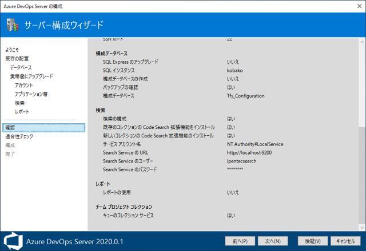The image size is (366, 251).
Task: Click the レポート section heading in summary
Action: coord(103,184)
